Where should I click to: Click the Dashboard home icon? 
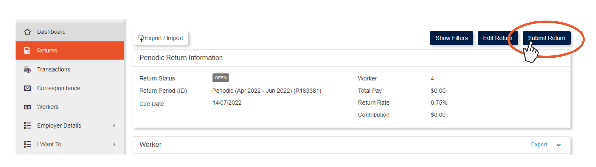point(27,32)
